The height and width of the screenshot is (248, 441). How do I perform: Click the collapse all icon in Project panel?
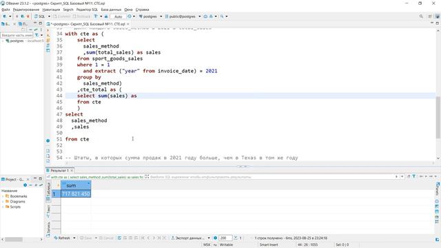point(30,185)
